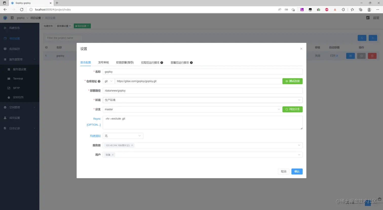Close the 项目设置 page tag
This screenshot has height=210, width=383.
tap(88, 26)
